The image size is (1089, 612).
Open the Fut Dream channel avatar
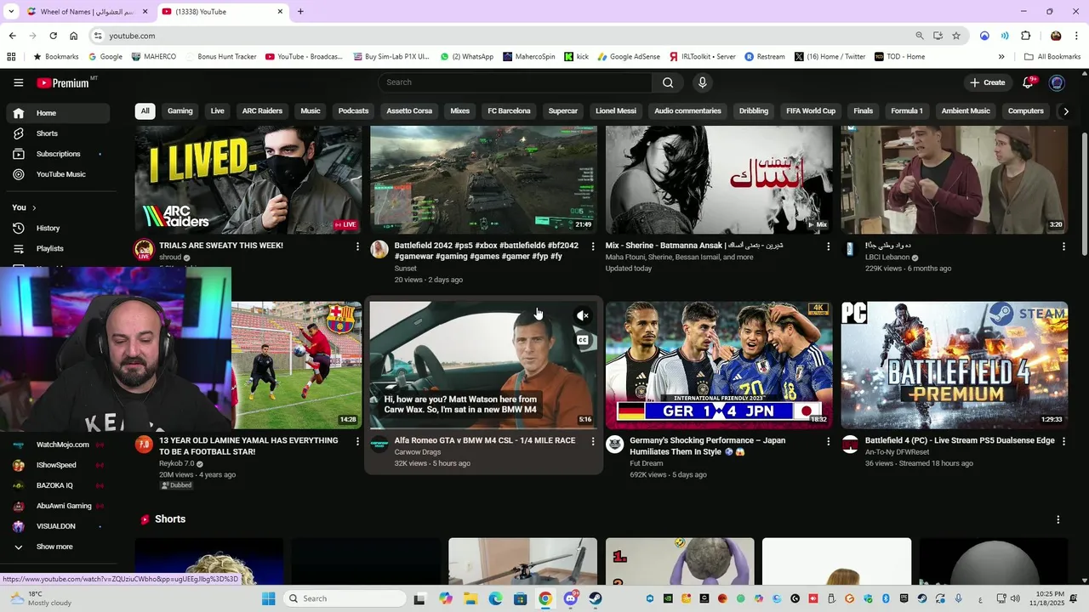(614, 445)
